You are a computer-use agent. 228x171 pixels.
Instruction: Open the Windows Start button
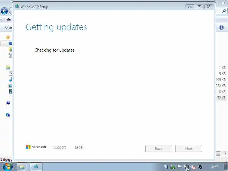coord(8,167)
